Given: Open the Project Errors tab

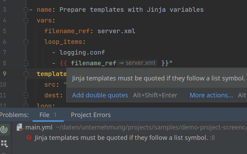Looking at the screenshot, I should [91, 115].
